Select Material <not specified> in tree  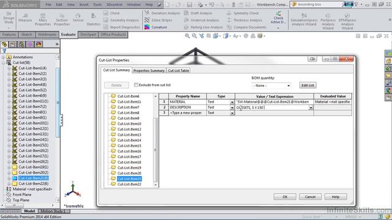(x=32, y=189)
